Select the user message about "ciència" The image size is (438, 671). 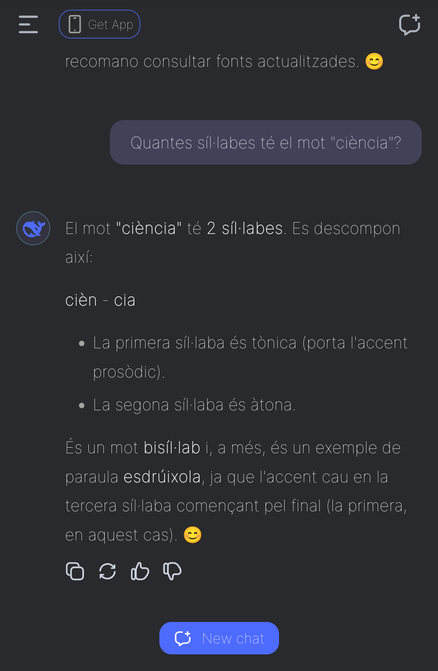coord(266,143)
